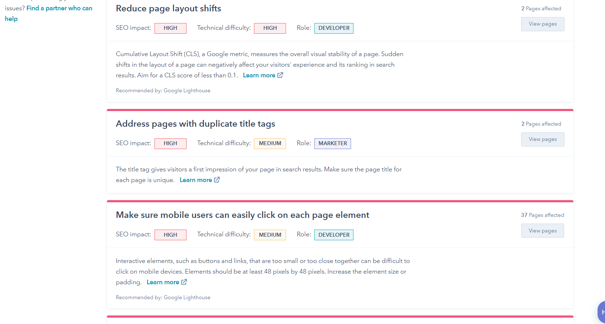Image resolution: width=605 pixels, height=324 pixels.
Task: Click HIGH SEO impact badge for duplicate titles
Action: click(x=171, y=143)
